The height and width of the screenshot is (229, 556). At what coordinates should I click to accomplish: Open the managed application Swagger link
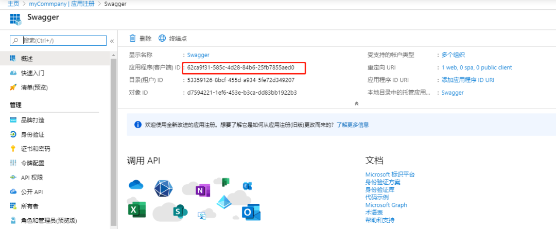(x=453, y=93)
